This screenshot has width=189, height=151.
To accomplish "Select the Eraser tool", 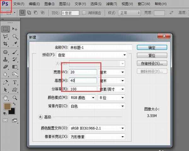I will pos(5,67).
